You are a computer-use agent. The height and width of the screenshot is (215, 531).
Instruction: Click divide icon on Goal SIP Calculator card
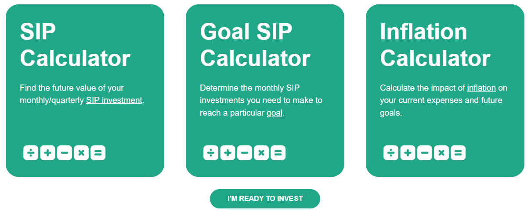[211, 153]
